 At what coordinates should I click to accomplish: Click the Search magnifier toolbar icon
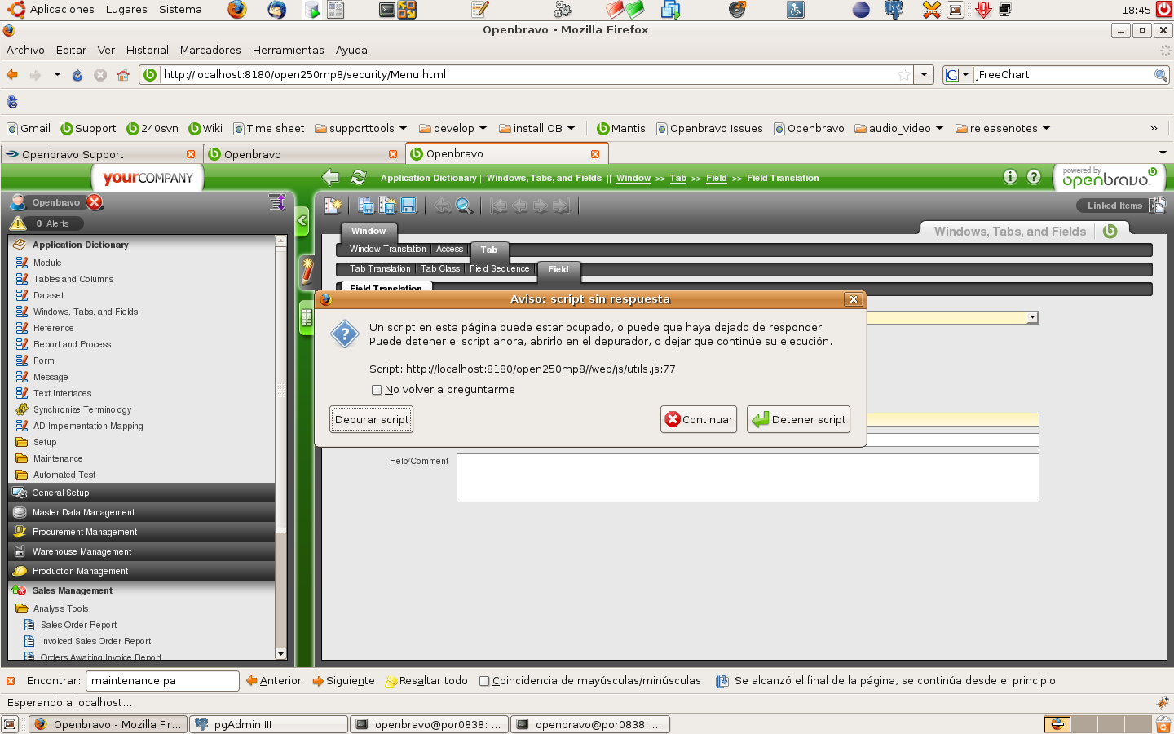[x=464, y=206]
